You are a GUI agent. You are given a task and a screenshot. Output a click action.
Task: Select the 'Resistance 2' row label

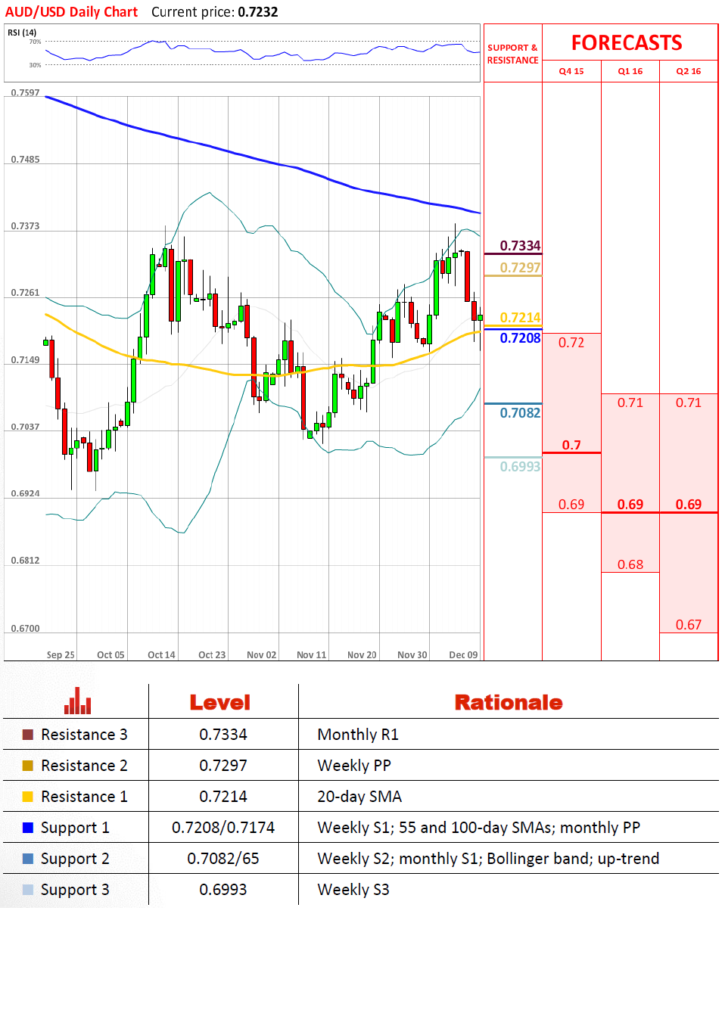84,766
